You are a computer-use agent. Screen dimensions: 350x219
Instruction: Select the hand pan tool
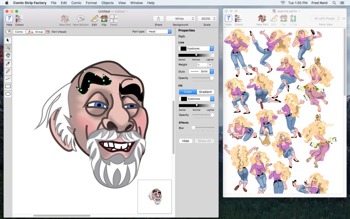tap(8, 56)
